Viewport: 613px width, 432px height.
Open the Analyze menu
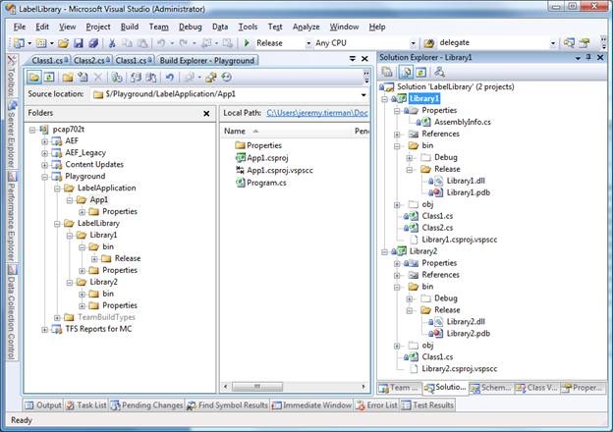(x=306, y=27)
